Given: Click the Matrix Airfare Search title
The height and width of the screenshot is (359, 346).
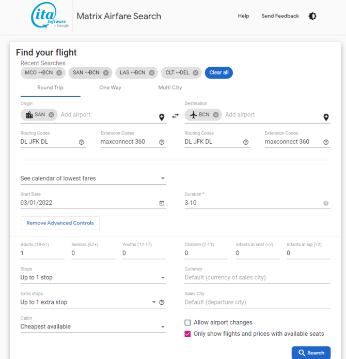Looking at the screenshot, I should point(119,16).
